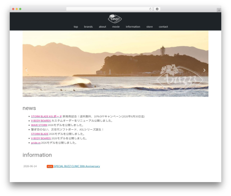This screenshot has height=196, width=231.
Task: Close the browser window with red button
Action: 13,9
